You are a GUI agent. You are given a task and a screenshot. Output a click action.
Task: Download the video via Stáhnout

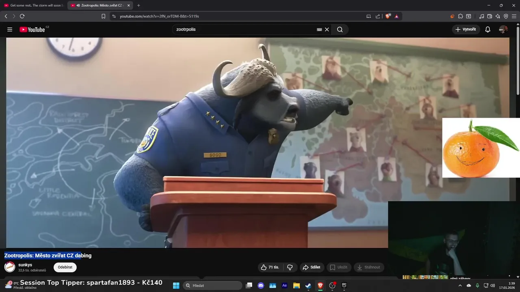[369, 267]
